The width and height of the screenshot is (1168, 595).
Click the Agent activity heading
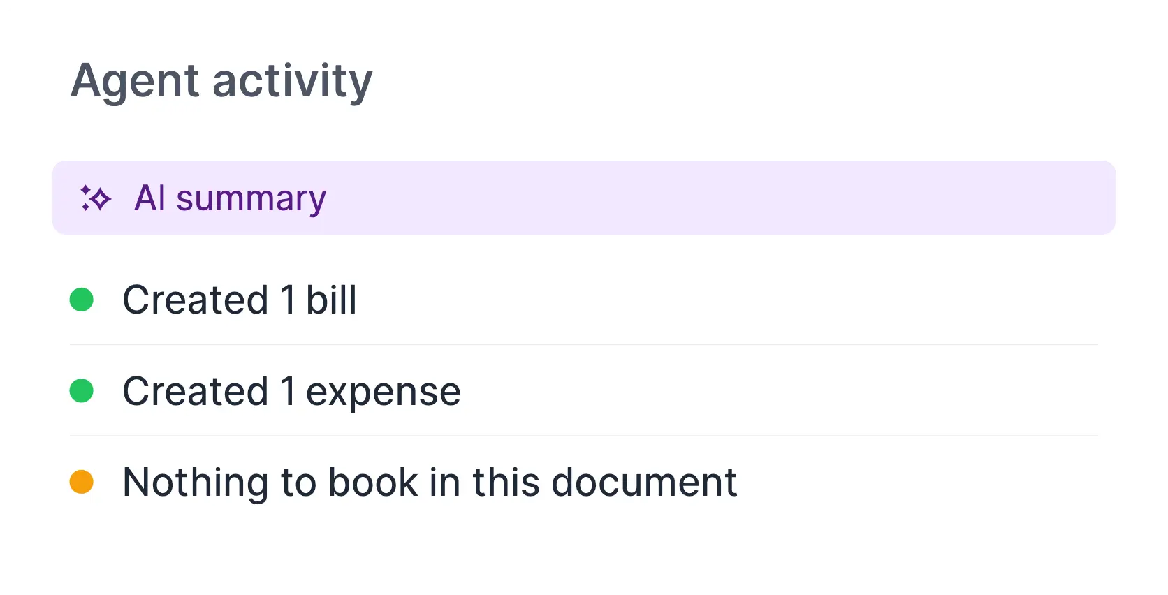click(221, 82)
